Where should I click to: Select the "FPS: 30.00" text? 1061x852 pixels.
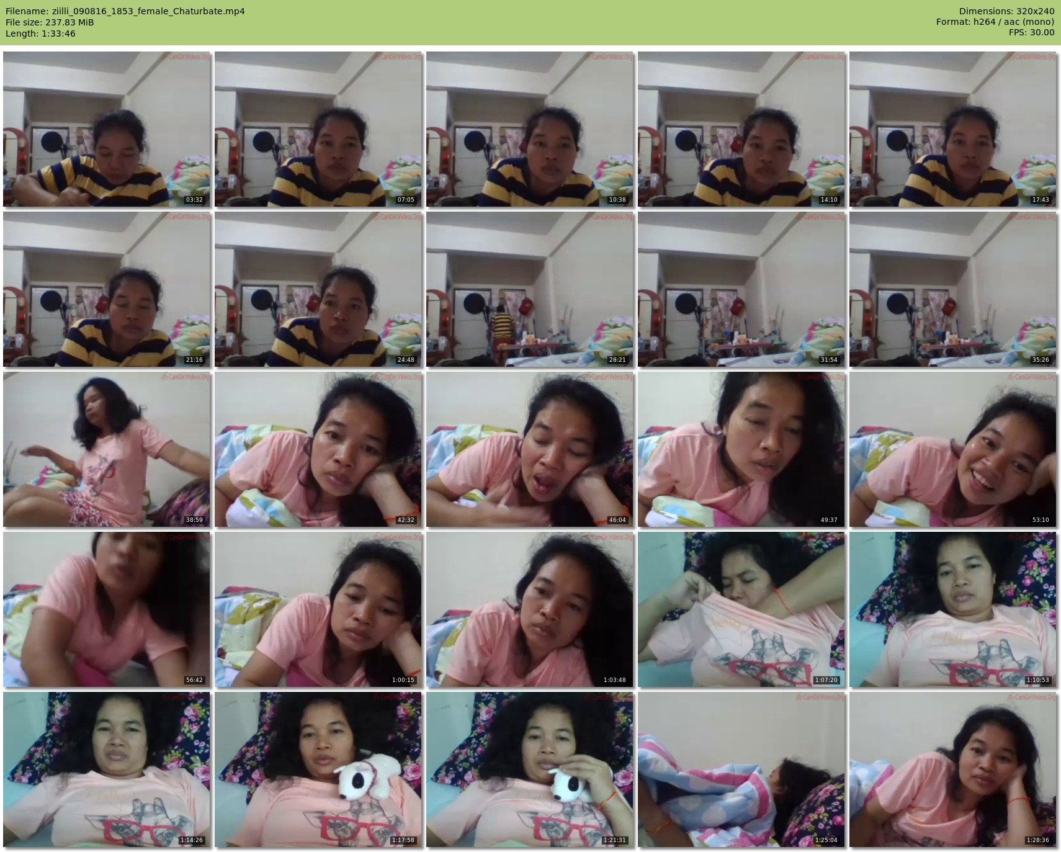(1031, 32)
